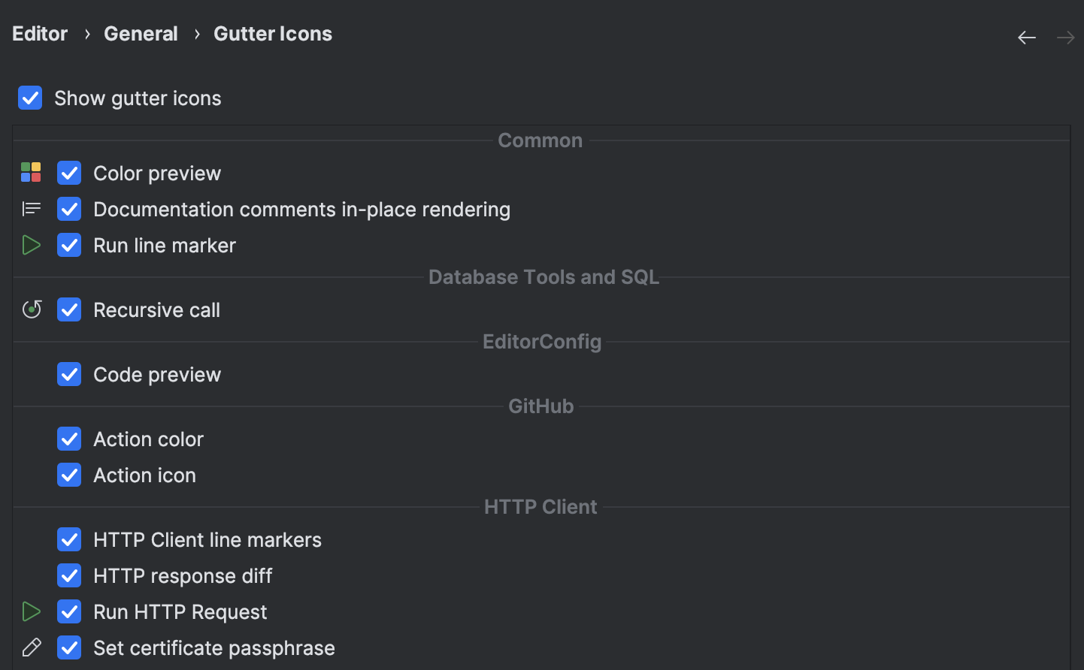Click the back navigation arrow
1084x670 pixels.
(x=1027, y=37)
